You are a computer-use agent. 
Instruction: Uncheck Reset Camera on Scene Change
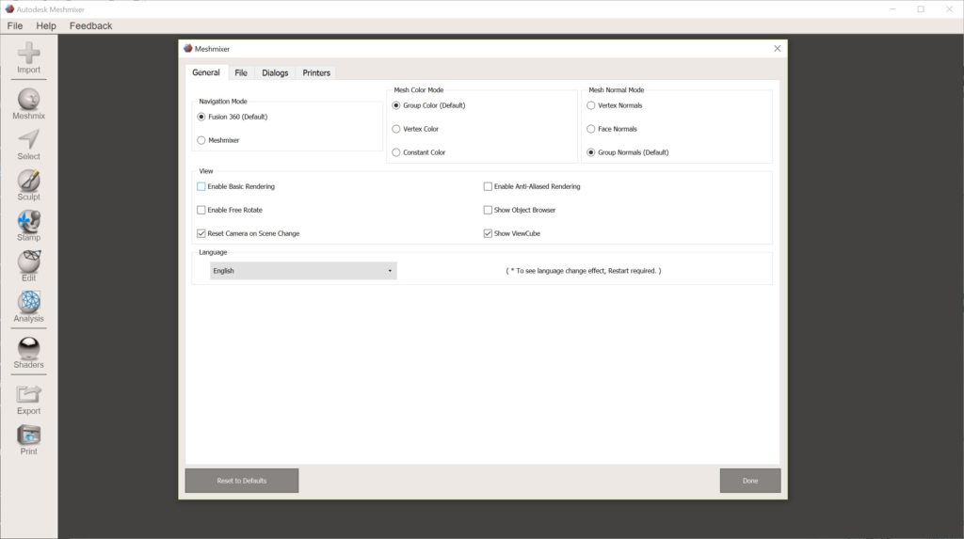click(x=201, y=233)
